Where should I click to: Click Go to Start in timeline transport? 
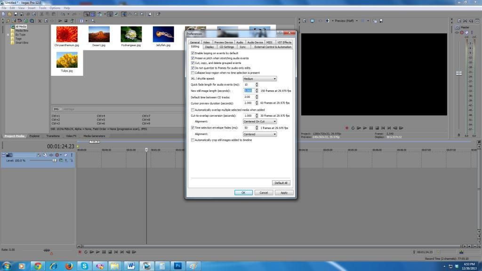[116, 252]
